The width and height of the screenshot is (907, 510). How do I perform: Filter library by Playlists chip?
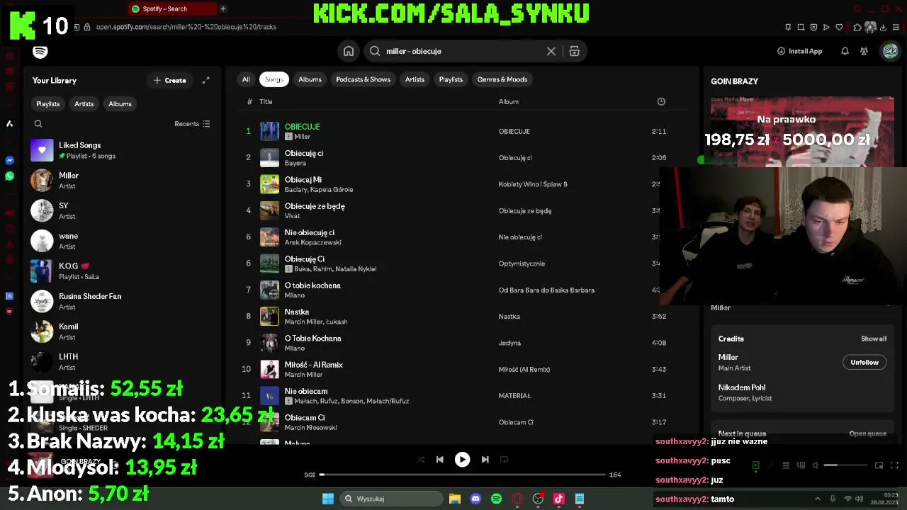tap(48, 104)
